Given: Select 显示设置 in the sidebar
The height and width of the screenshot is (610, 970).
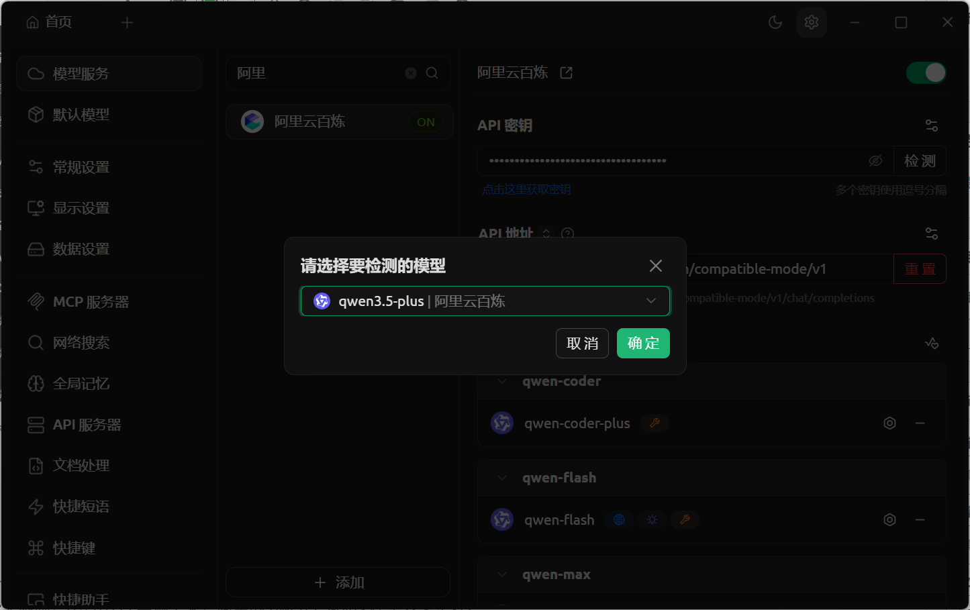Looking at the screenshot, I should click(81, 208).
